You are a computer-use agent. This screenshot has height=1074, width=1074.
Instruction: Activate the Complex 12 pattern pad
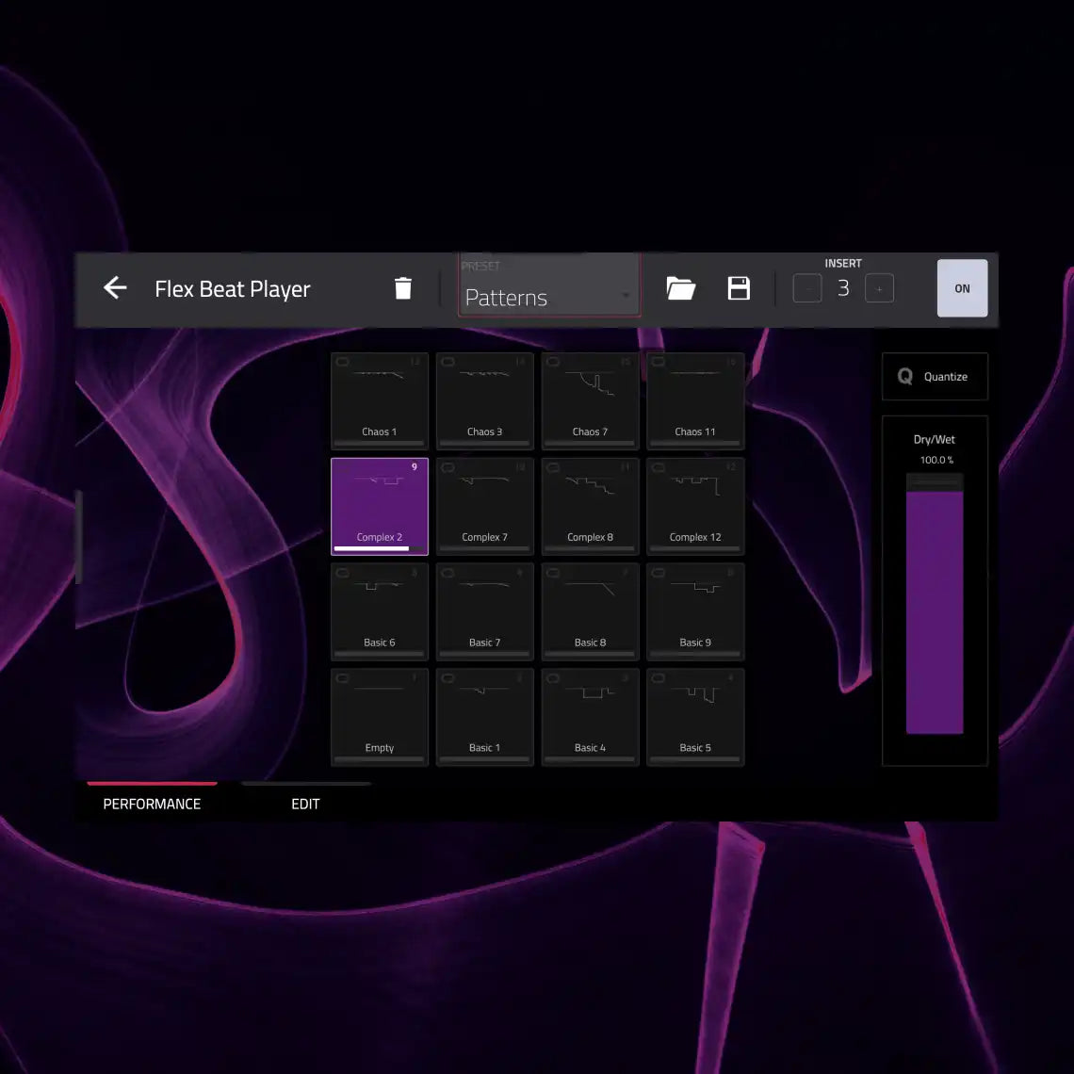pyautogui.click(x=695, y=507)
